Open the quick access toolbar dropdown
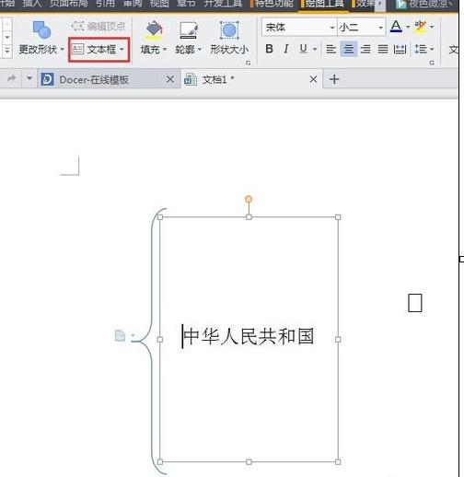This screenshot has width=464, height=477. pos(29,78)
